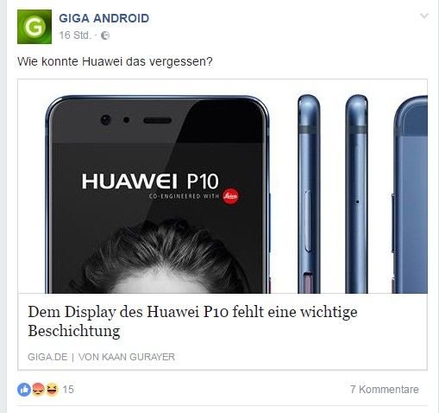Click the partial blue phone back view

coord(411,194)
